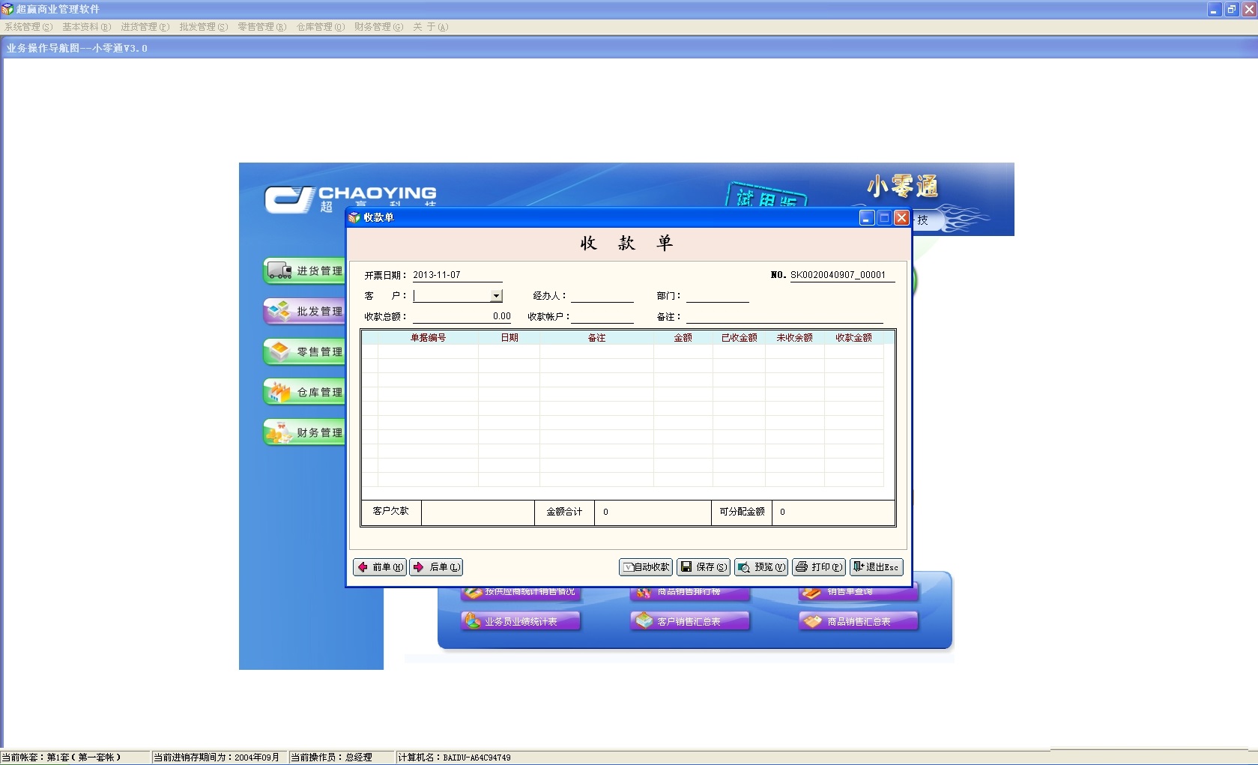Open 业务员业绩统计表 report
This screenshot has height=765, width=1258.
tap(521, 621)
